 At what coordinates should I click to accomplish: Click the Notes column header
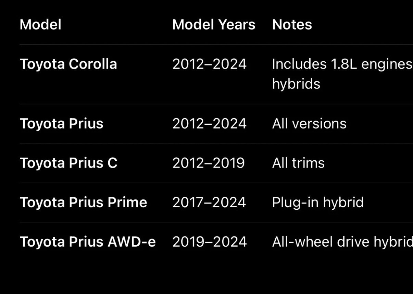tap(292, 25)
